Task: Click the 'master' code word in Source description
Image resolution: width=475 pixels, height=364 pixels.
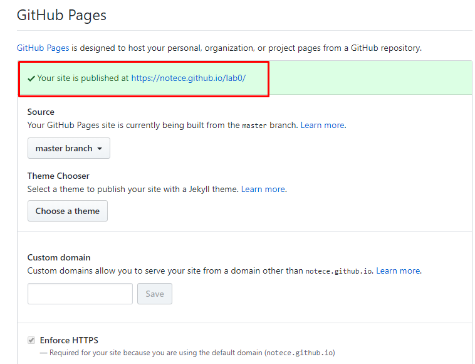Action: point(254,126)
